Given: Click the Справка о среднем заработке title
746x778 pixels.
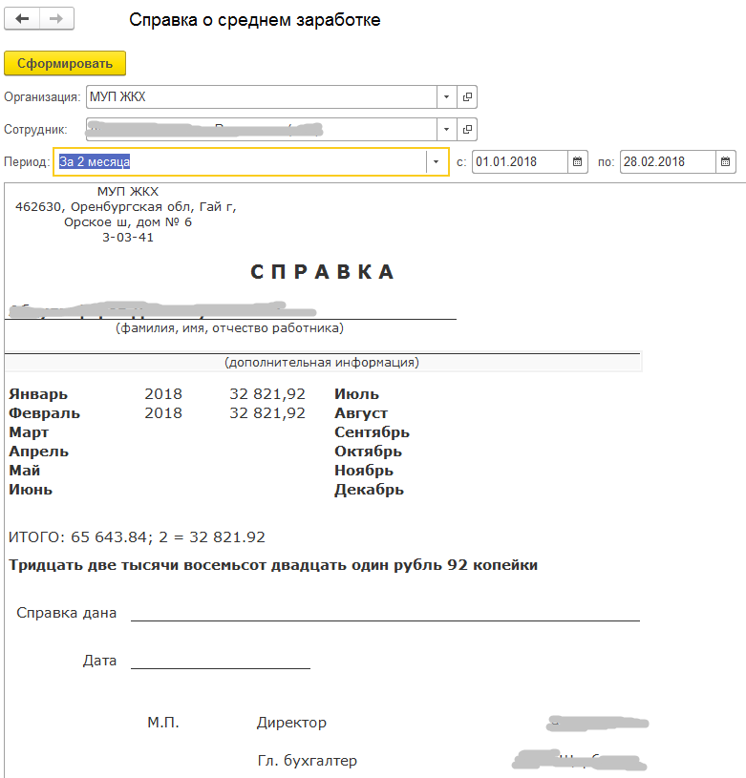Looking at the screenshot, I should (255, 20).
